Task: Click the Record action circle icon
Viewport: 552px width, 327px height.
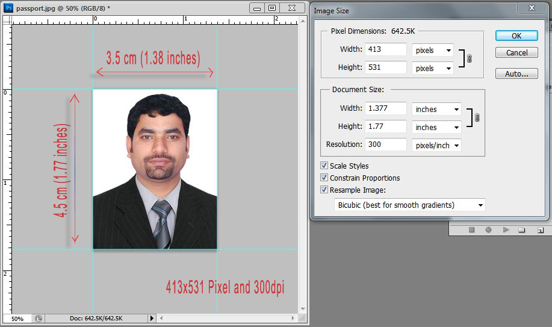Action: pyautogui.click(x=488, y=230)
